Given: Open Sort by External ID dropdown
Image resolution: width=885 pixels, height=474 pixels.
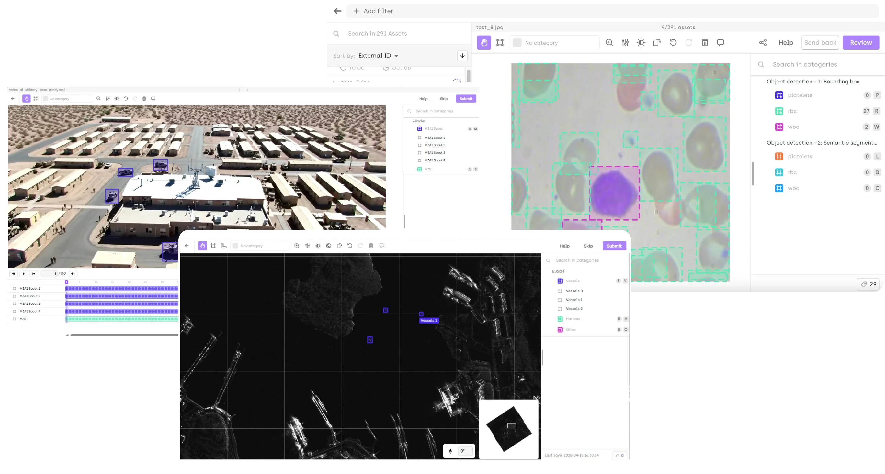Looking at the screenshot, I should (378, 56).
